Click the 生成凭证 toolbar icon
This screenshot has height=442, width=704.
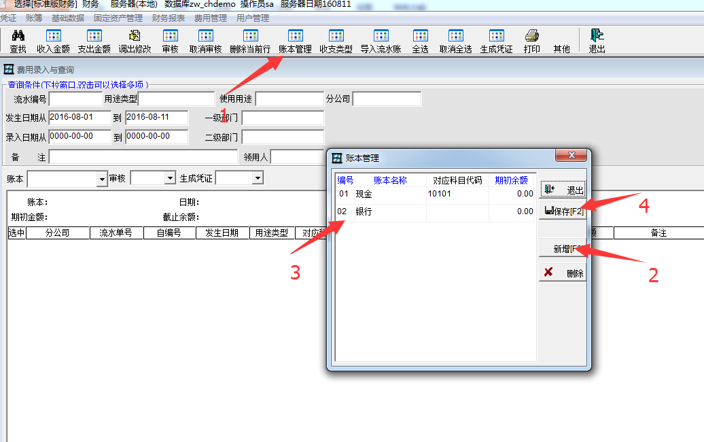pyautogui.click(x=496, y=41)
